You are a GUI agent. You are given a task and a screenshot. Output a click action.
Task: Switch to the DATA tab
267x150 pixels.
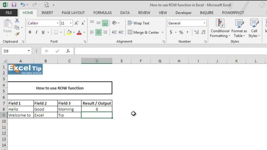tap(125, 13)
